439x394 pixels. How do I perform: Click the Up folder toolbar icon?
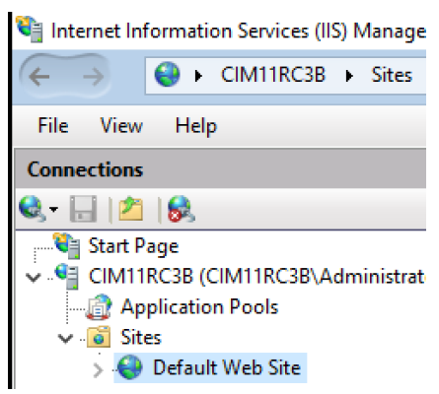pos(131,209)
